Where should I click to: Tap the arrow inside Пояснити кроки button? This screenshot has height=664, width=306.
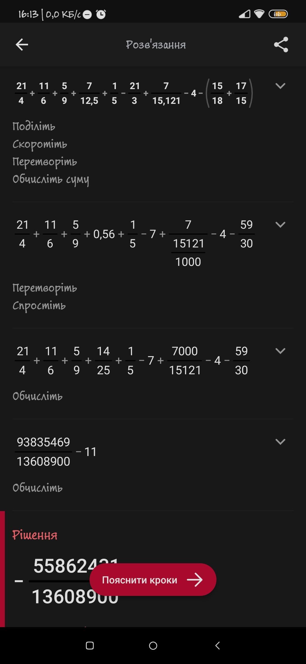pos(195,580)
